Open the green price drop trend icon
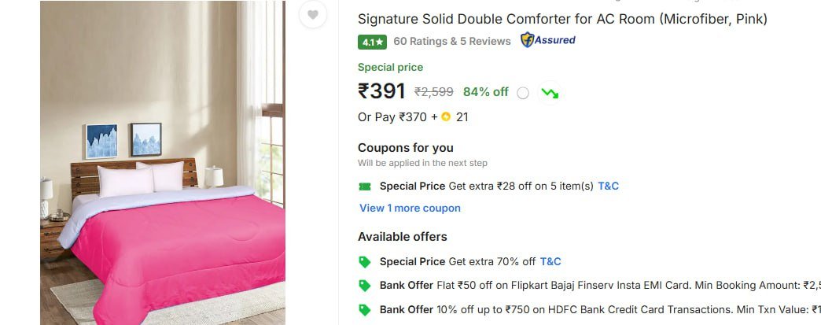 click(549, 92)
